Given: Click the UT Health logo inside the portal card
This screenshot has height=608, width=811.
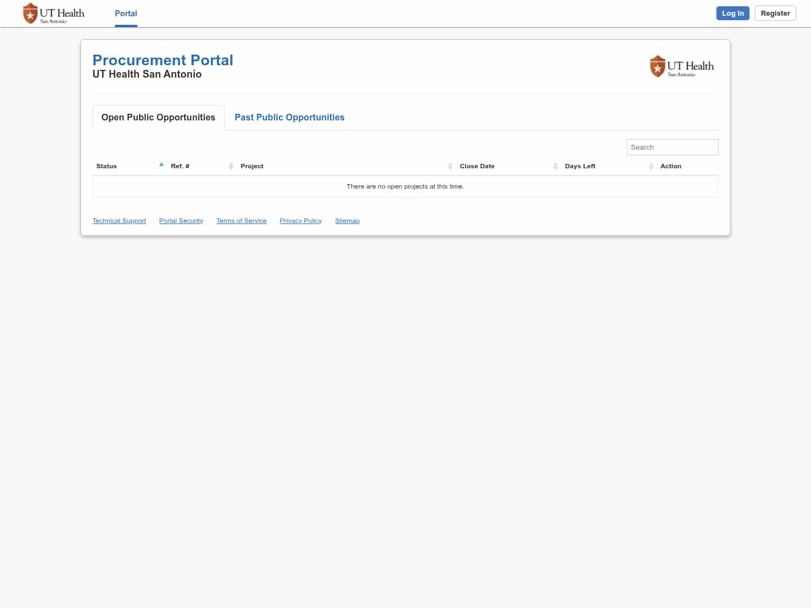Looking at the screenshot, I should (x=682, y=66).
